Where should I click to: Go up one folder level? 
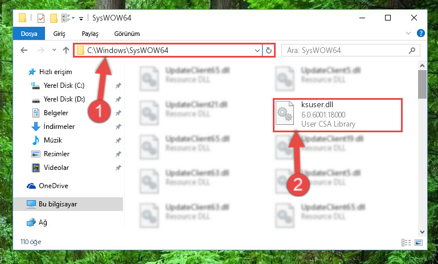[x=66, y=50]
